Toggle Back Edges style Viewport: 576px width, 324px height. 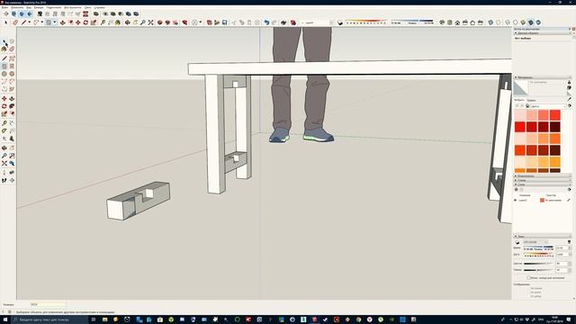[x=499, y=22]
